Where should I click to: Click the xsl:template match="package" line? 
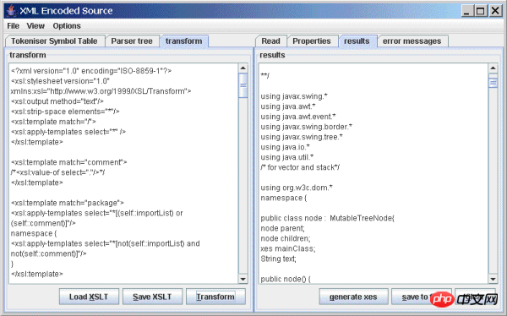(x=68, y=203)
